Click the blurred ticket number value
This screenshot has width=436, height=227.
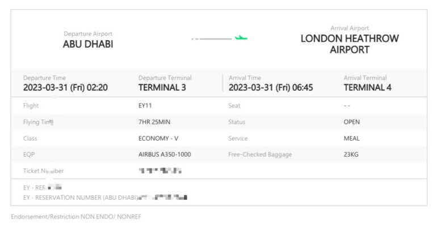tap(160, 170)
